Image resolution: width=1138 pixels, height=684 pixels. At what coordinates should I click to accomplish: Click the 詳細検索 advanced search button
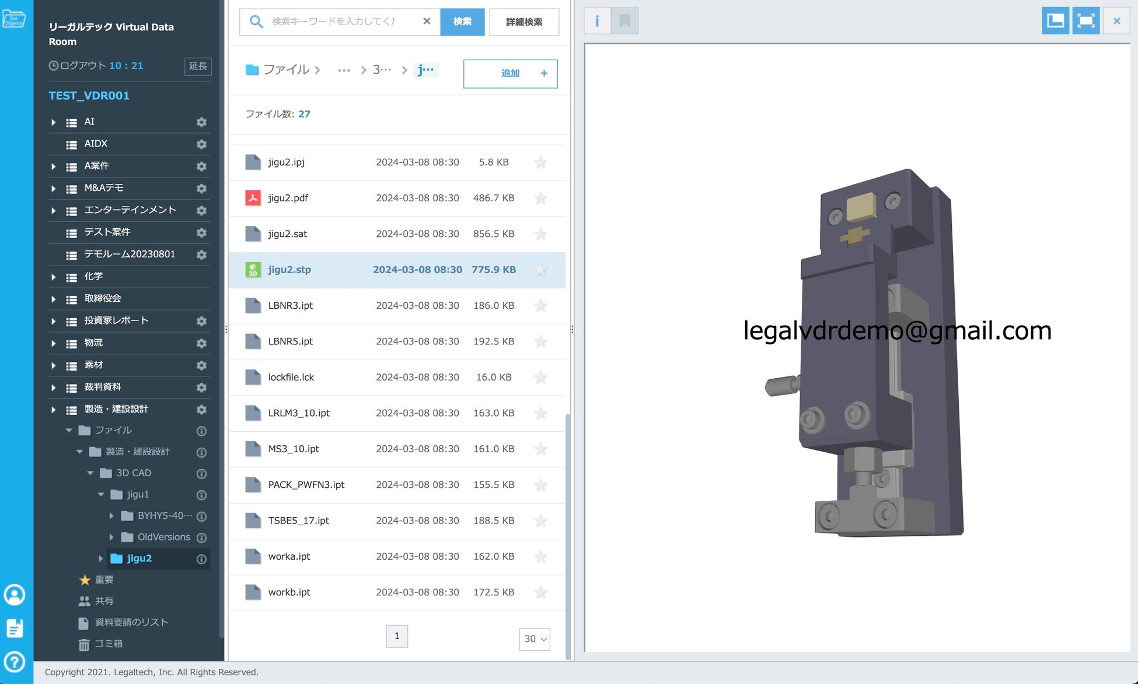[523, 22]
